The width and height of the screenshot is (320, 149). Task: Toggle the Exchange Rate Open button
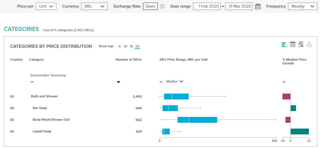click(x=150, y=6)
